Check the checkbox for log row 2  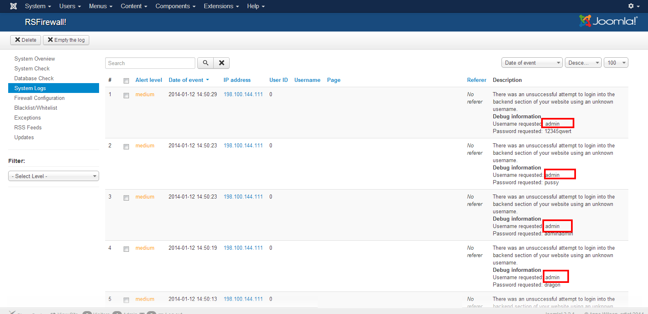(126, 147)
